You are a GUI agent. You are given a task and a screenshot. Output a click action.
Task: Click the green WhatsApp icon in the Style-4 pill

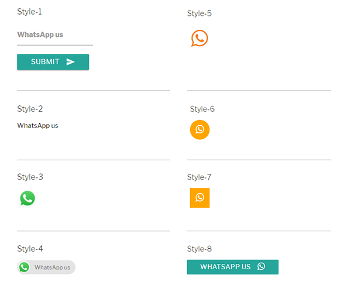pos(24,267)
